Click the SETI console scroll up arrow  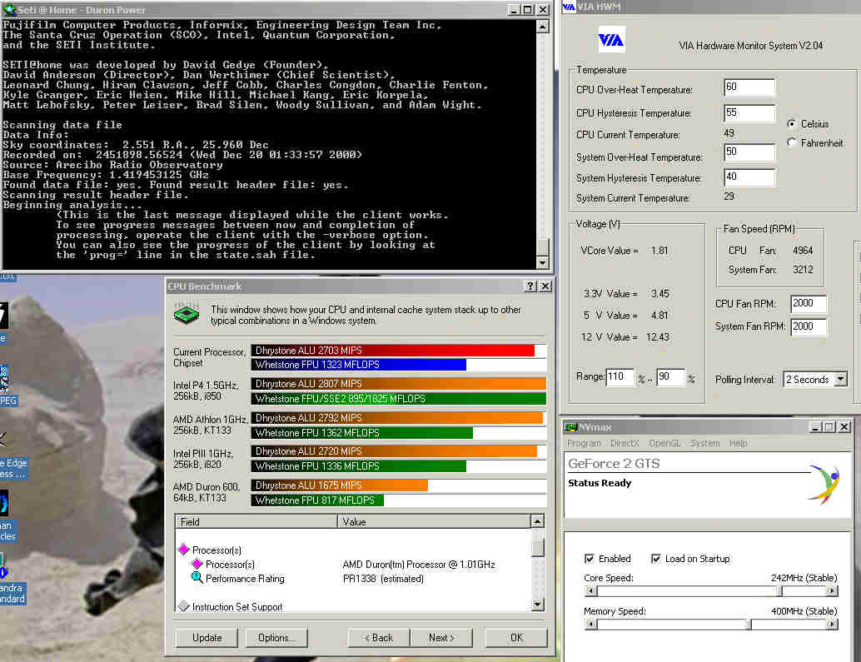pyautogui.click(x=543, y=27)
